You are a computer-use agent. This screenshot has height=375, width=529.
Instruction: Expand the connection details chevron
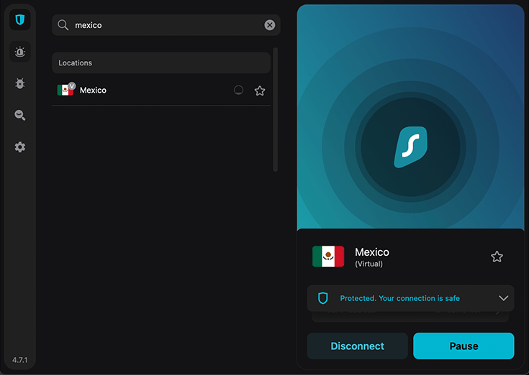503,298
